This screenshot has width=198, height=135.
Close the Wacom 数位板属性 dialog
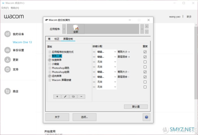tap(148, 20)
